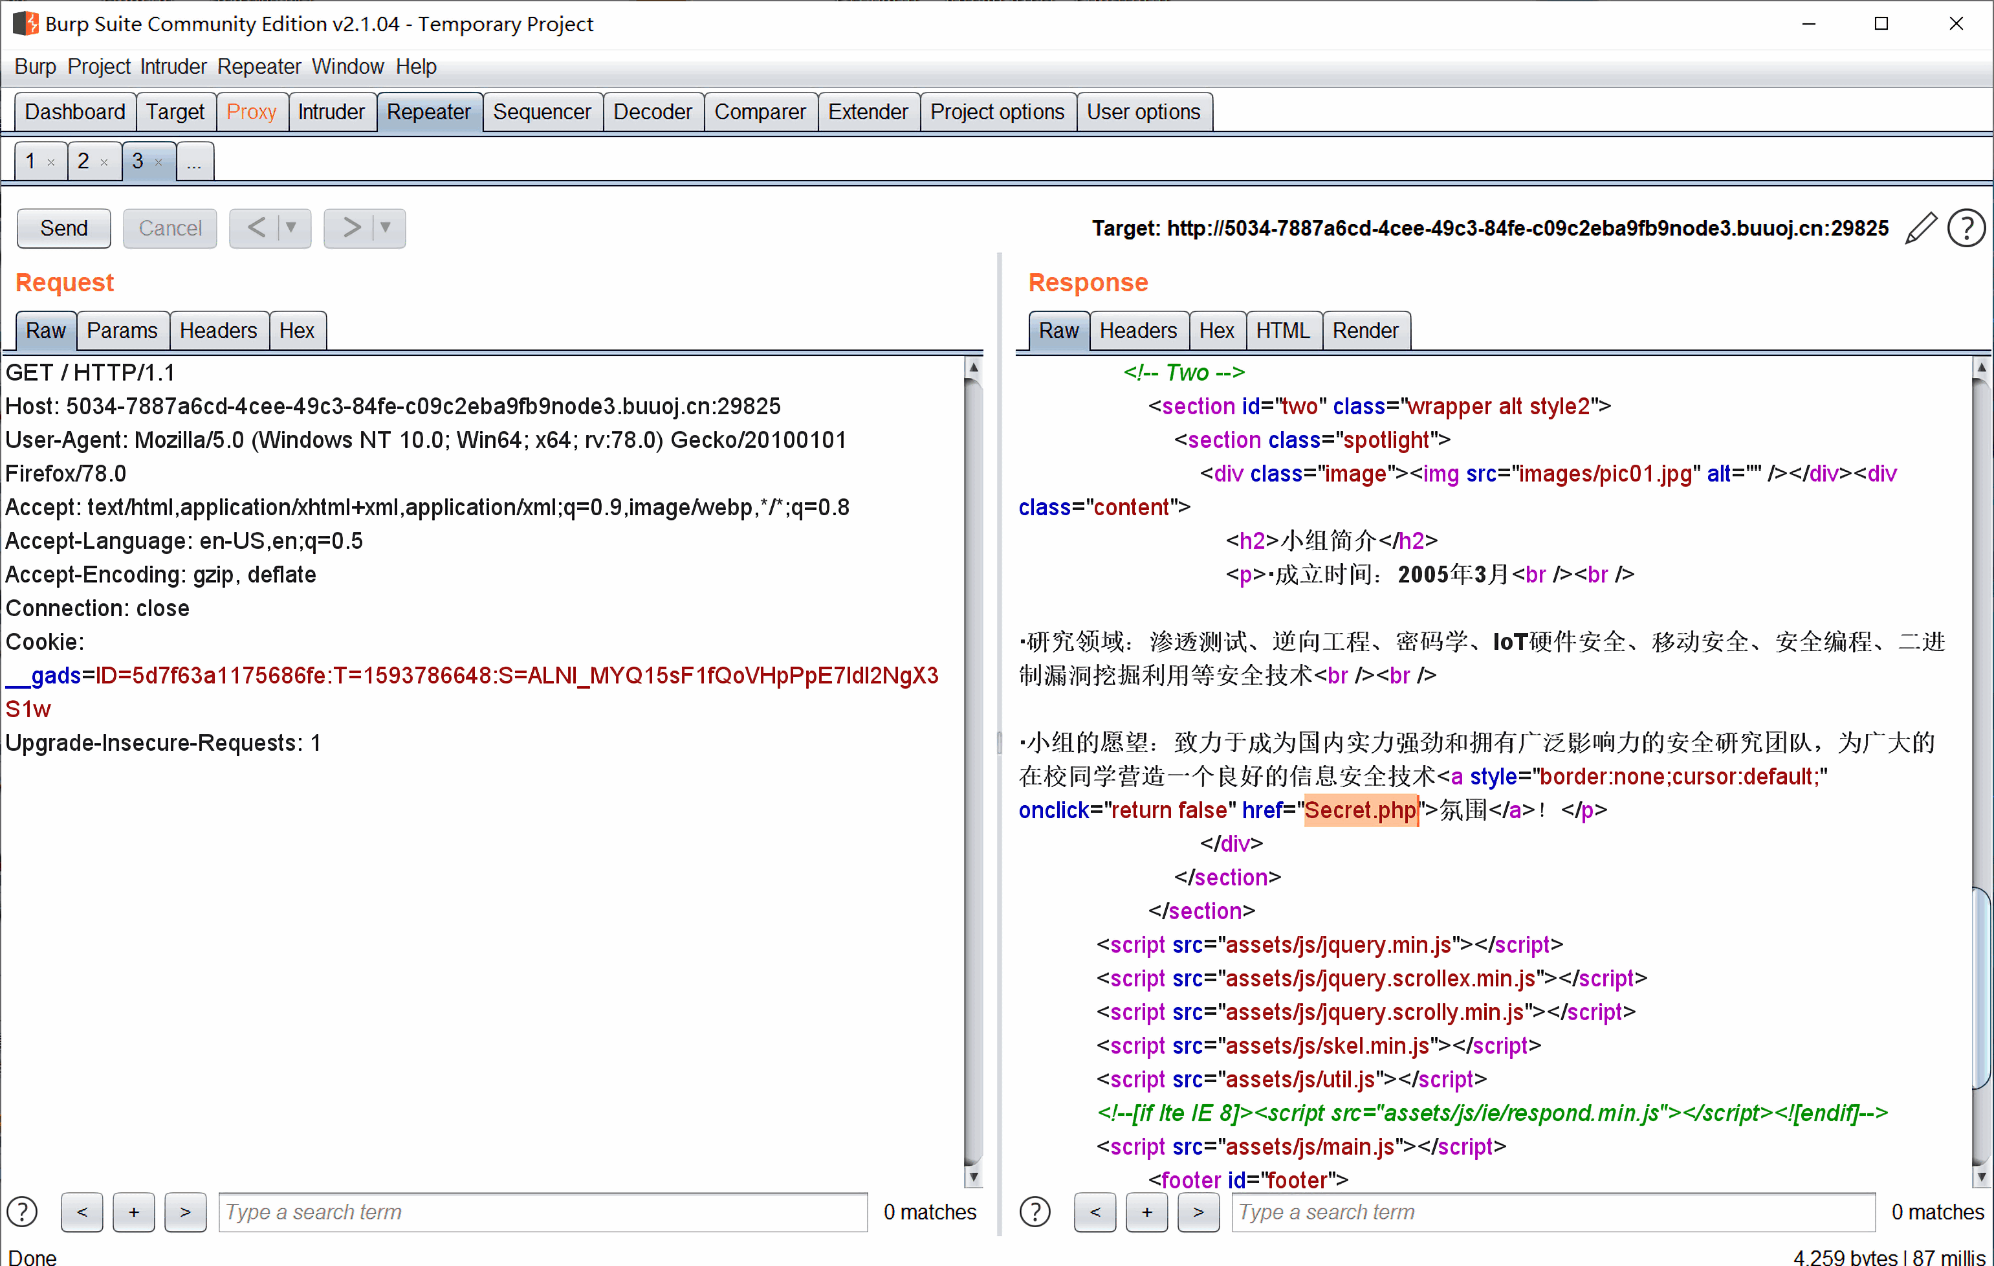Click the request pane scroll down arrow
1994x1266 pixels.
pyautogui.click(x=974, y=1177)
